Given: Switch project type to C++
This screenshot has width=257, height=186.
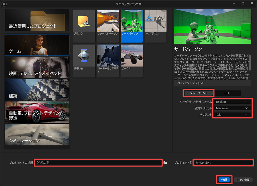Looking at the screenshot, I should pyautogui.click(x=227, y=93).
